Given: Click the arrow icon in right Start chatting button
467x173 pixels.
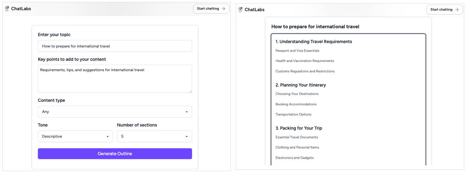Looking at the screenshot, I should 457,10.
